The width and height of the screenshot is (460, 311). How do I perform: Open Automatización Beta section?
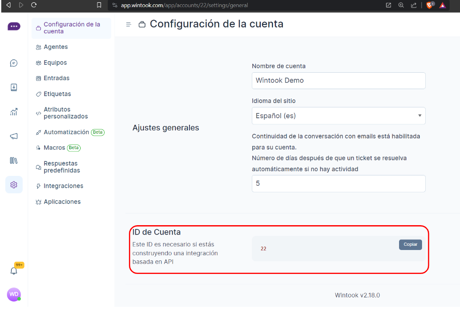coord(66,132)
